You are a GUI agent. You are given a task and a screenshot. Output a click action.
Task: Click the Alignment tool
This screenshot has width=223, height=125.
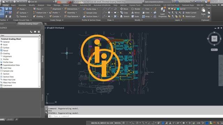click(56, 9)
